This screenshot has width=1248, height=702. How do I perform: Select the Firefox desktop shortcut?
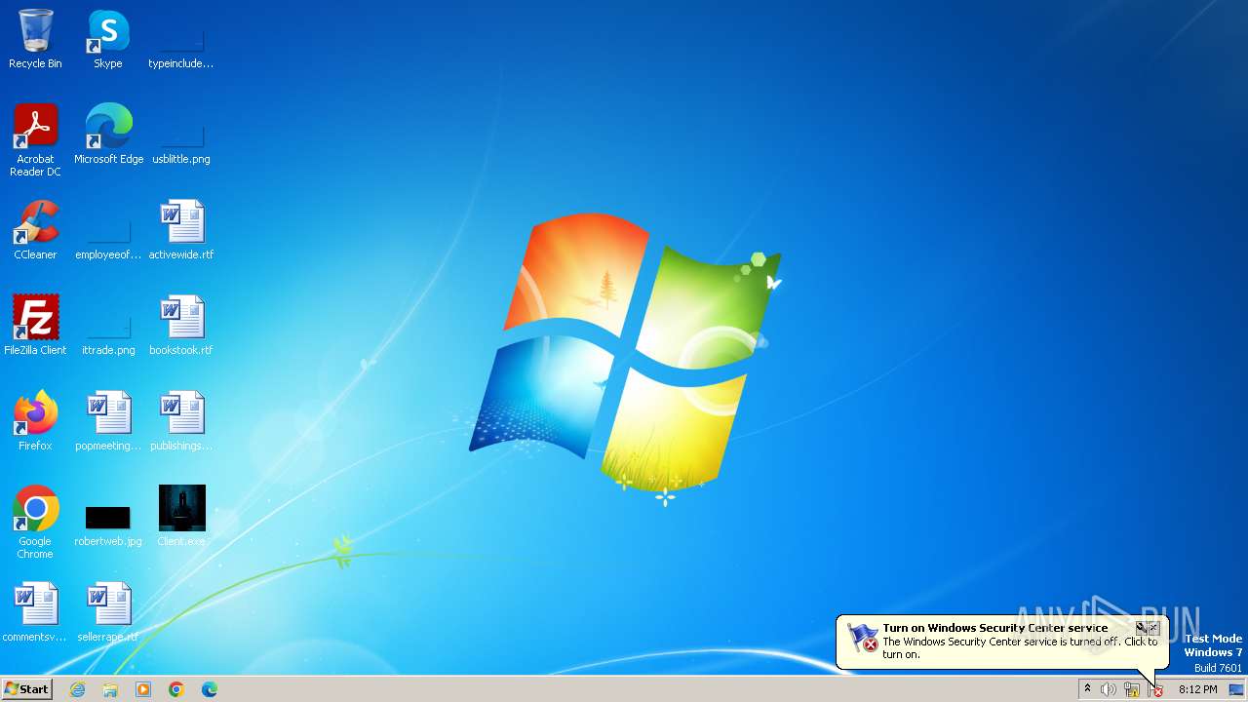pyautogui.click(x=35, y=421)
